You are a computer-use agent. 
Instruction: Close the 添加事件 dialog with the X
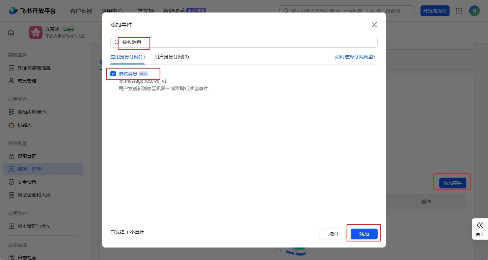[374, 25]
